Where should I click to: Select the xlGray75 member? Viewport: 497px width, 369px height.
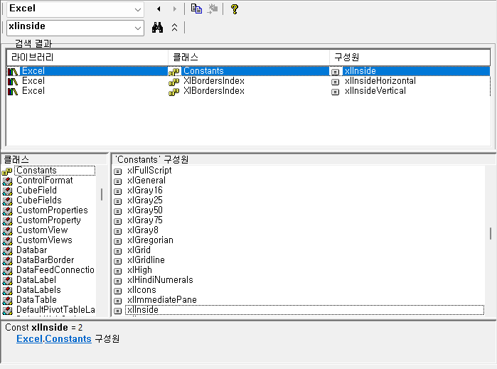tap(144, 220)
